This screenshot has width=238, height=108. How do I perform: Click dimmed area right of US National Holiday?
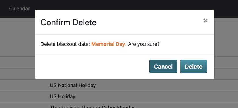[x=167, y=85]
